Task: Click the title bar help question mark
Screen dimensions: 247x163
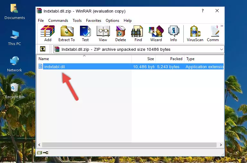Action: coord(203,11)
